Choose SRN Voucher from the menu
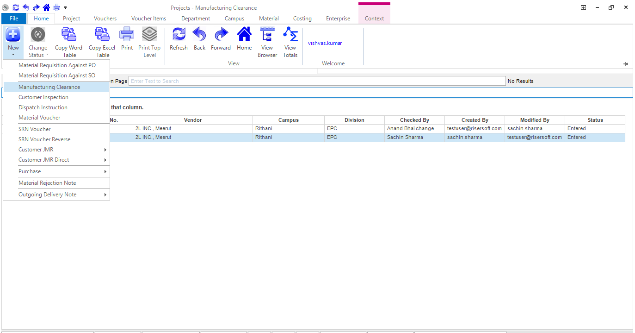Viewport: 635px width, 333px height. [56, 129]
